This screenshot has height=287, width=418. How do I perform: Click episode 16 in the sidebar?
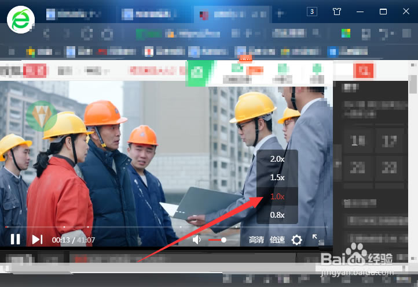358,140
